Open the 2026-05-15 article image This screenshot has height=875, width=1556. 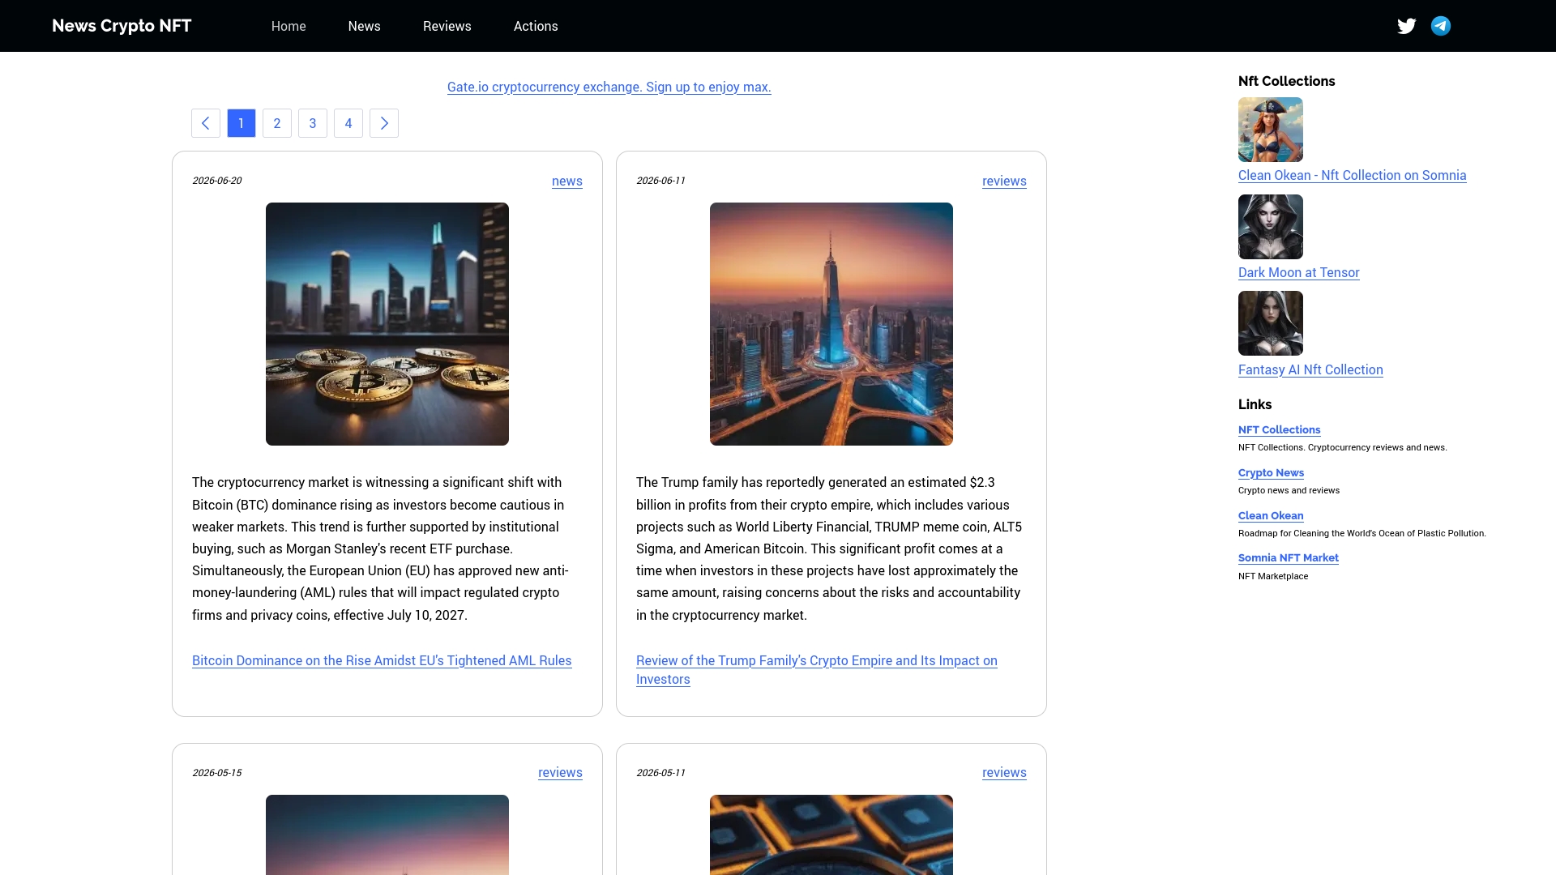coord(387,834)
